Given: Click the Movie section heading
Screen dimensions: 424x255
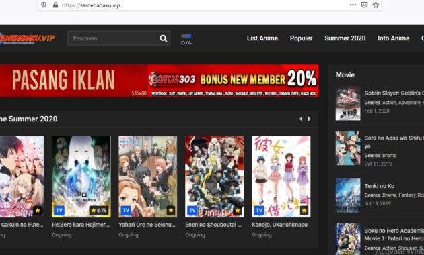Looking at the screenshot, I should (345, 75).
